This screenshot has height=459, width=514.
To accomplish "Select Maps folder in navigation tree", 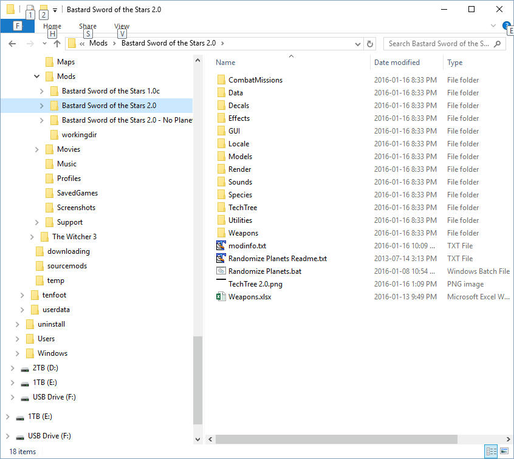I will (x=66, y=62).
